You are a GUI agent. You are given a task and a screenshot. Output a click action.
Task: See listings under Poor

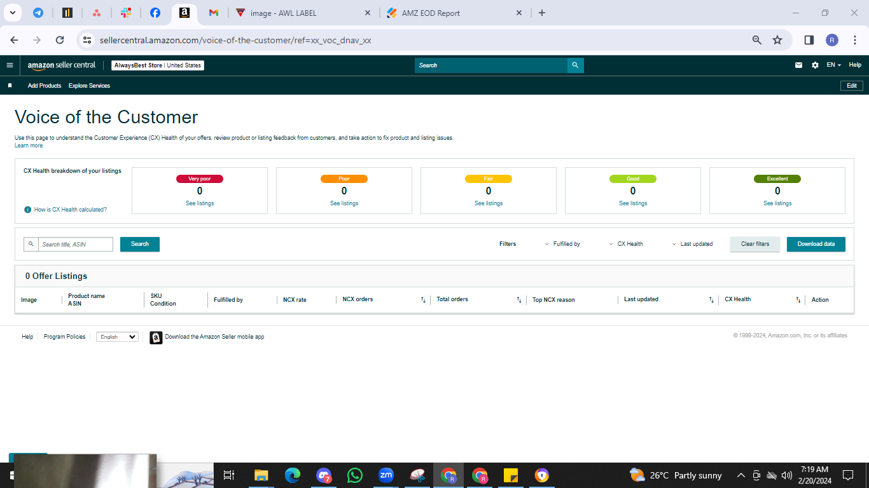(x=344, y=203)
